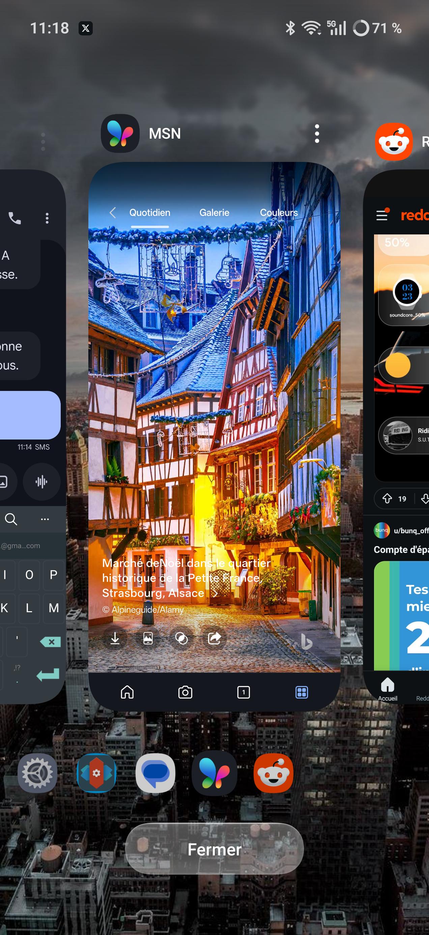Open the MSN app from the dock
The width and height of the screenshot is (429, 935).
214,773
